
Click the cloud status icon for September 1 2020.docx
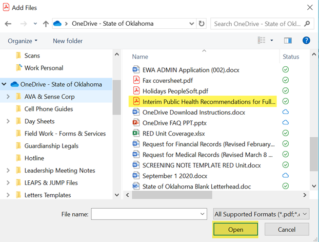click(x=286, y=175)
